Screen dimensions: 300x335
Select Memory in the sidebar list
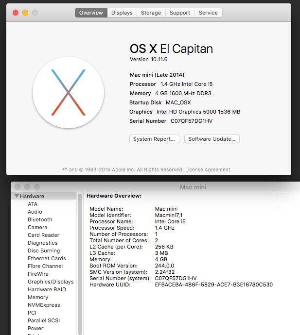click(x=38, y=297)
